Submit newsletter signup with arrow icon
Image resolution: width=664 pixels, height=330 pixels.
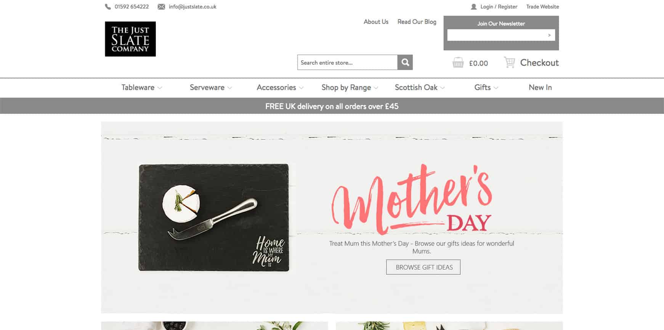pos(549,35)
